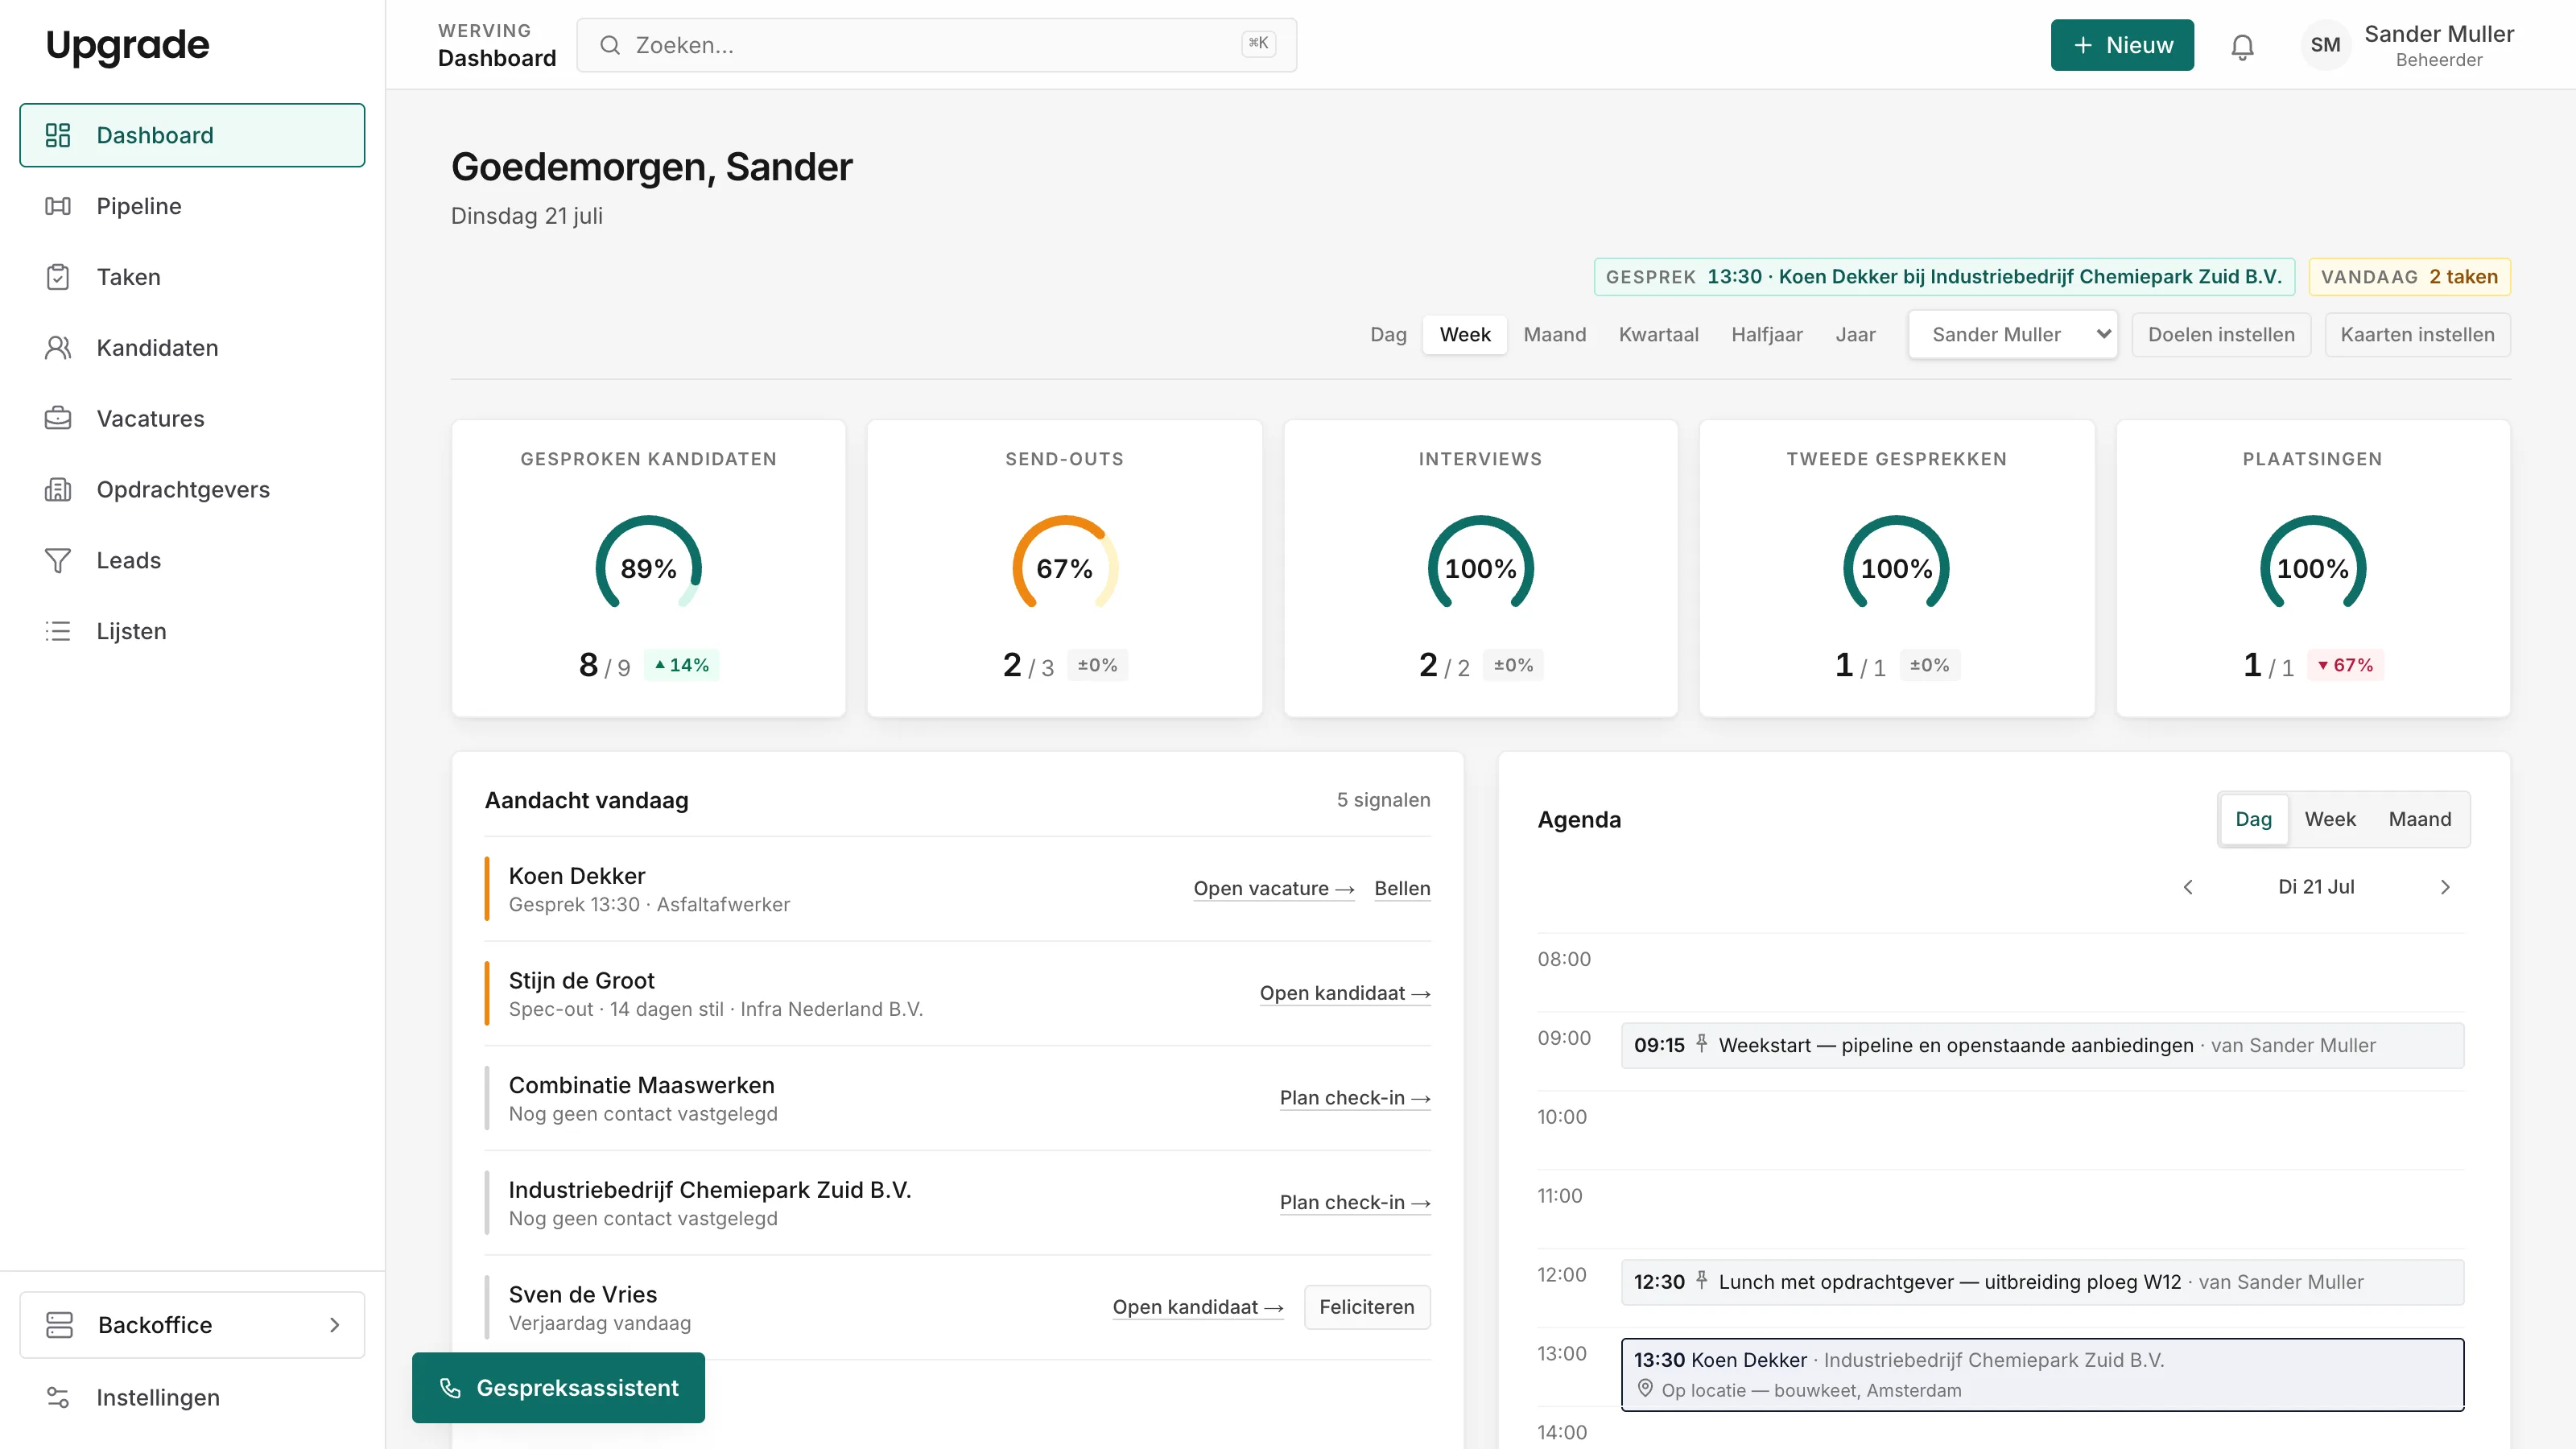This screenshot has width=2576, height=1449.
Task: Switch period to Maand
Action: click(1555, 334)
